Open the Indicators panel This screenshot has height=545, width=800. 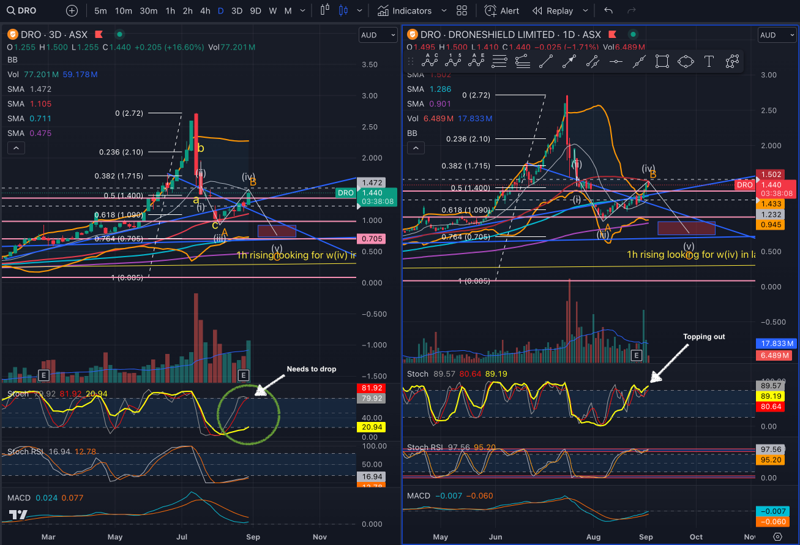pyautogui.click(x=404, y=10)
